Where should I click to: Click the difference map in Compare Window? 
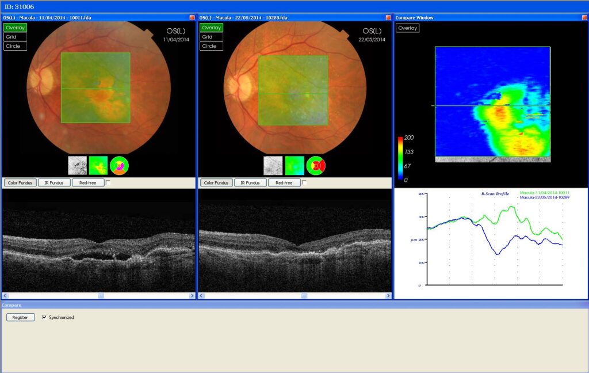click(x=493, y=101)
